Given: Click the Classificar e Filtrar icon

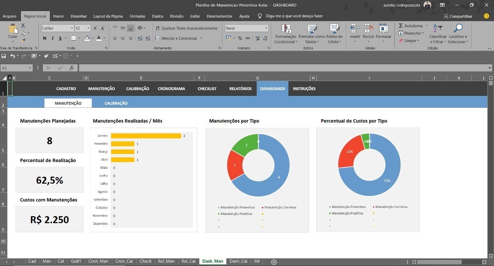Looking at the screenshot, I should (x=438, y=28).
